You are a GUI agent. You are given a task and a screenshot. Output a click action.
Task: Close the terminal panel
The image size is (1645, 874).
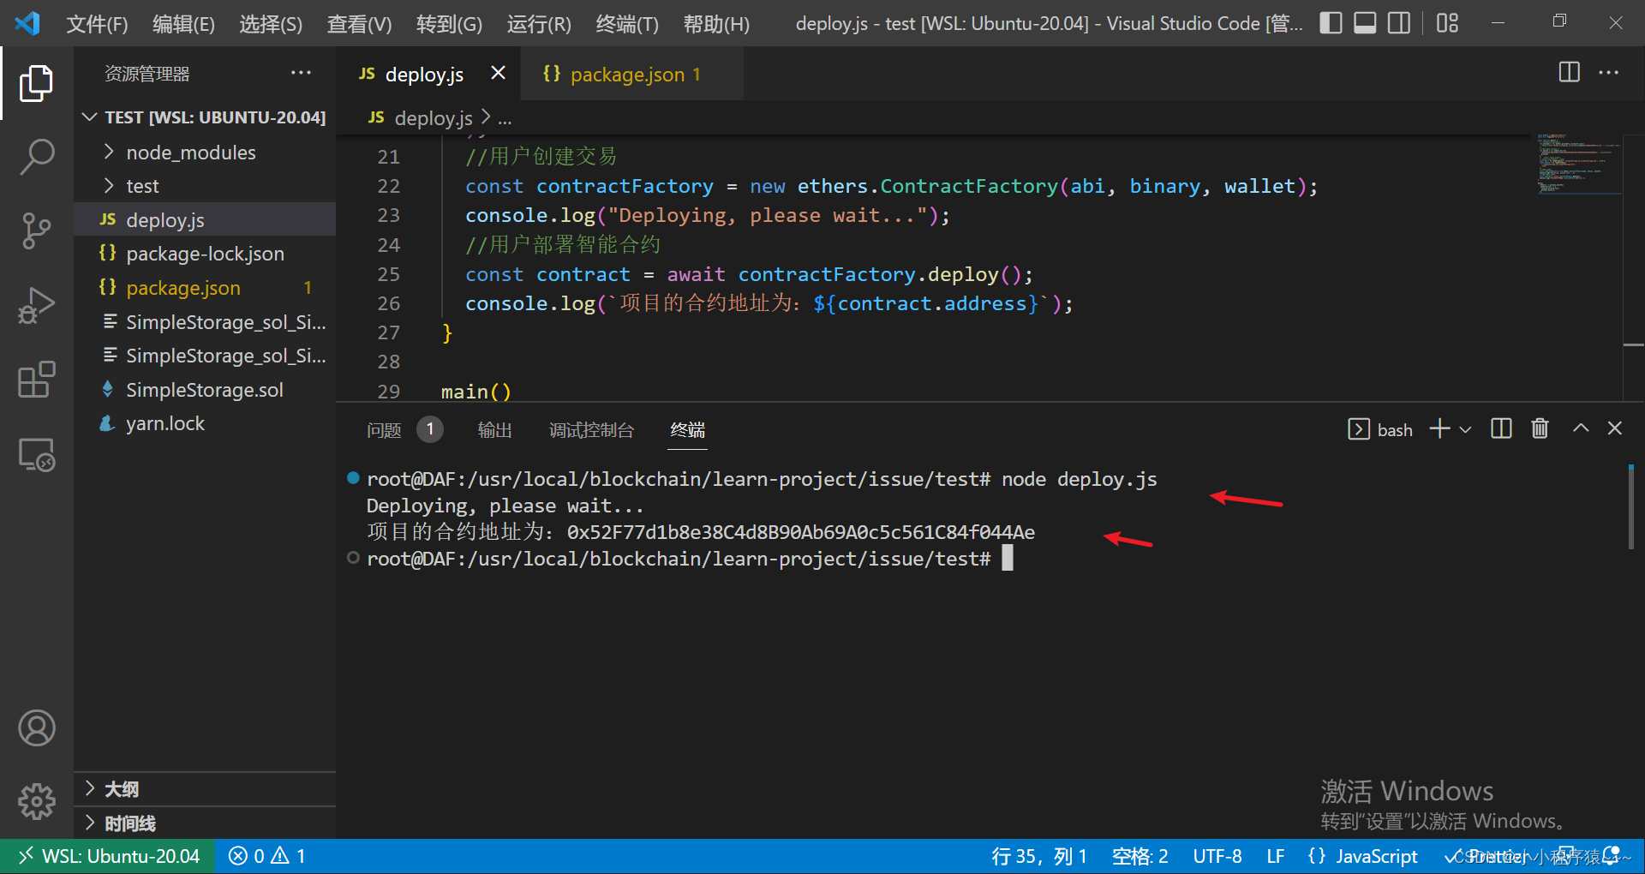click(1615, 428)
